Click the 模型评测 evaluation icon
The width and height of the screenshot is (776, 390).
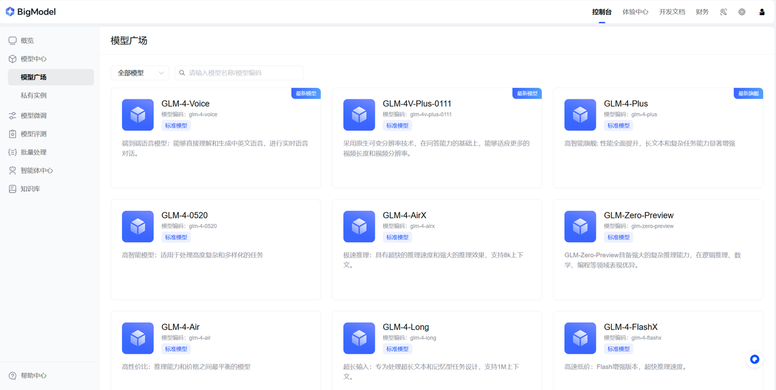coord(12,134)
